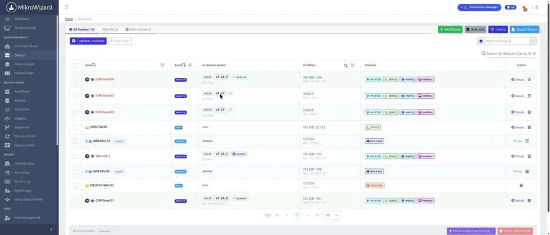The image size is (550, 235).
Task: Open actions menu for UBUNTU-VNC-01 row
Action: (521, 185)
